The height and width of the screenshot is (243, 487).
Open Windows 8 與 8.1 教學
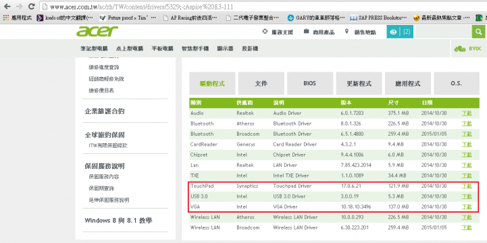coord(118,221)
